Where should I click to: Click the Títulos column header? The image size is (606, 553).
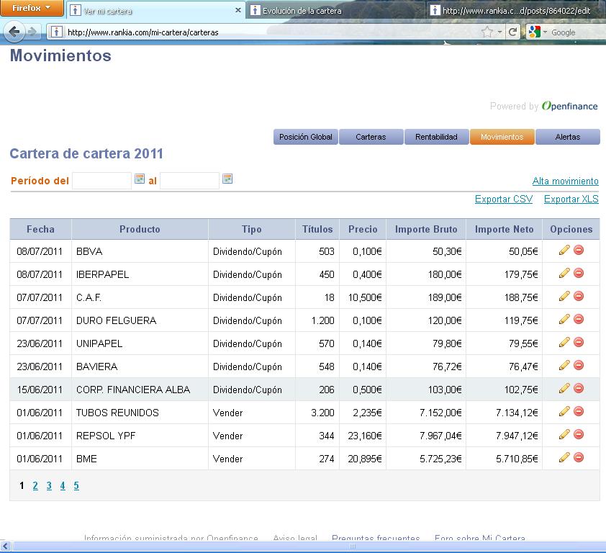pyautogui.click(x=317, y=229)
